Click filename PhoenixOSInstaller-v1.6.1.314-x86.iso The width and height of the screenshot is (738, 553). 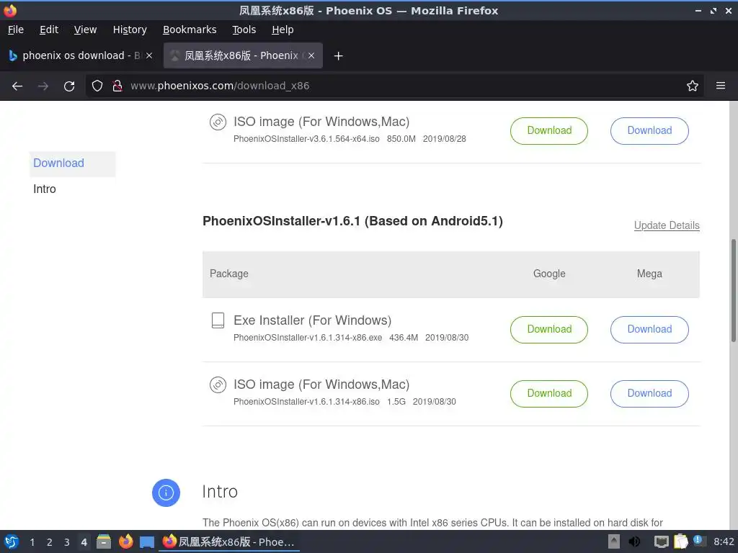[306, 402]
